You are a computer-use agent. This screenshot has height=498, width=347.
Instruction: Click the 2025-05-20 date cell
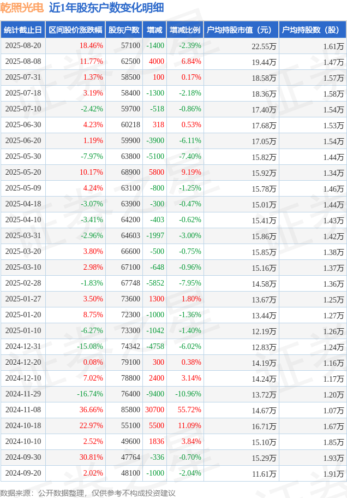tap(23, 172)
